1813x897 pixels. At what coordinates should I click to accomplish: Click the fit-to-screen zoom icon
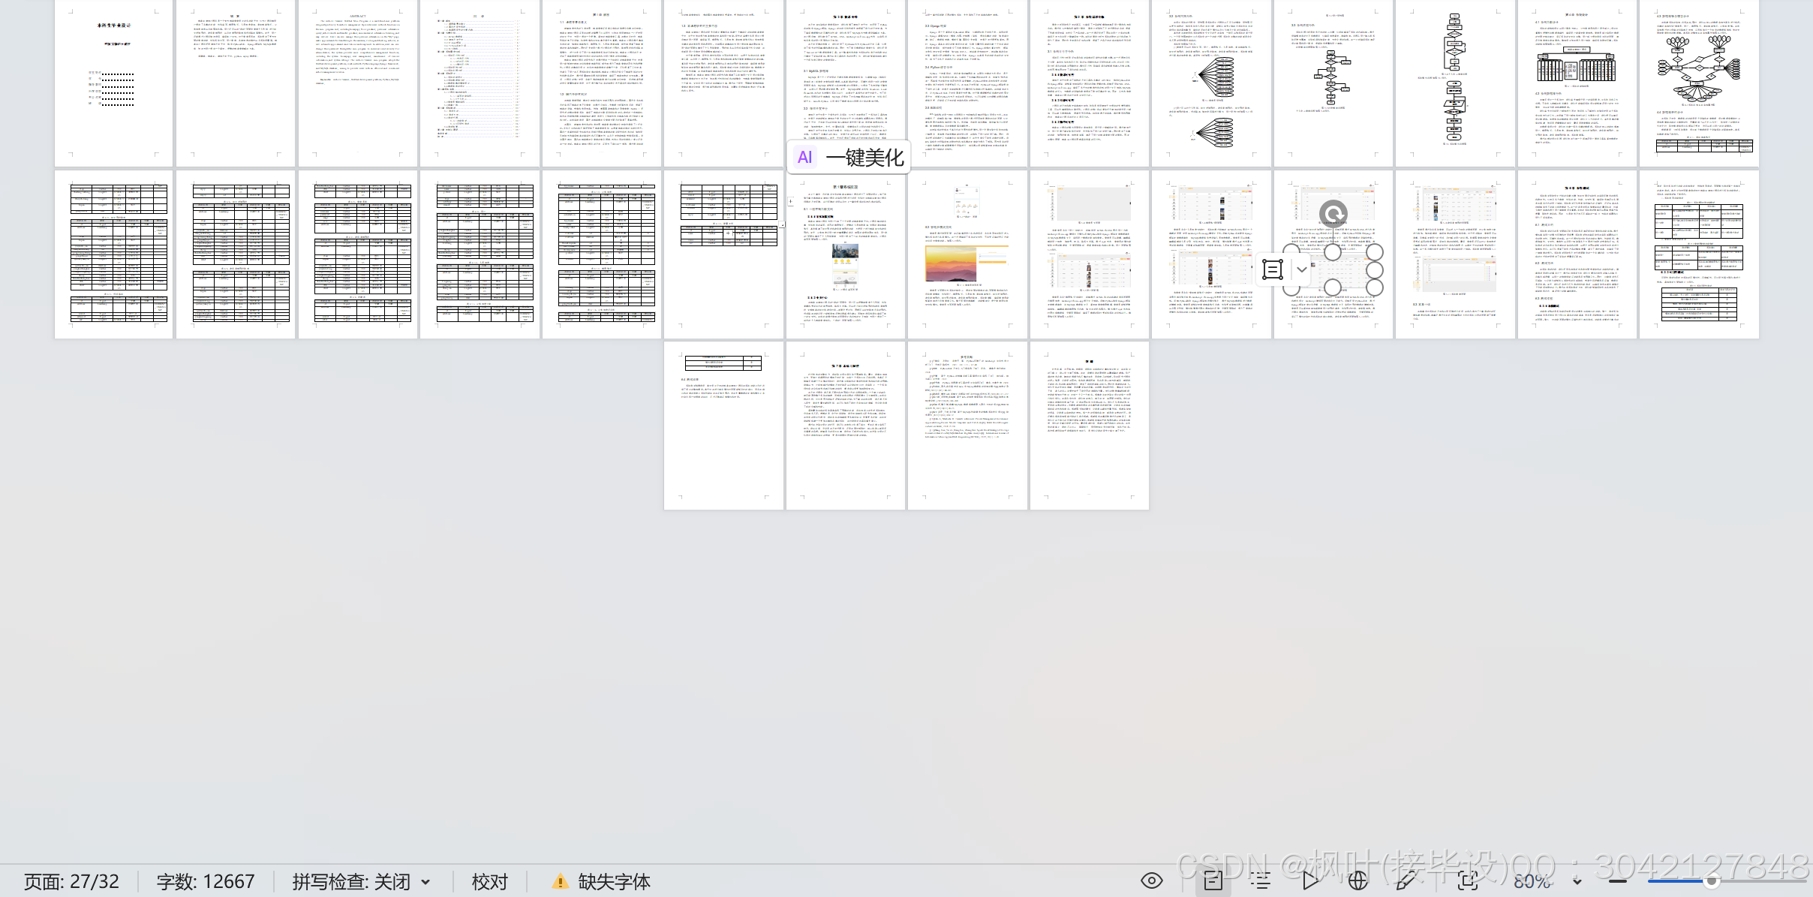point(1468,880)
